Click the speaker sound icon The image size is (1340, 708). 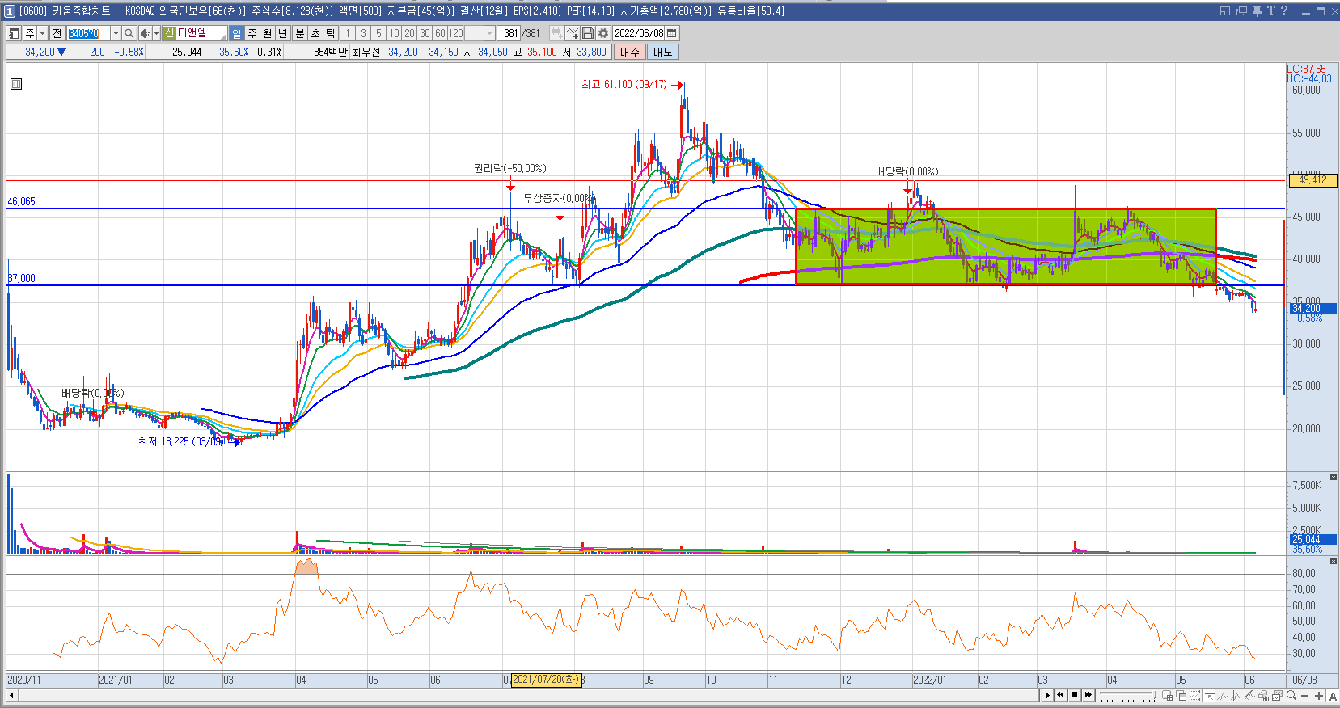[x=144, y=33]
